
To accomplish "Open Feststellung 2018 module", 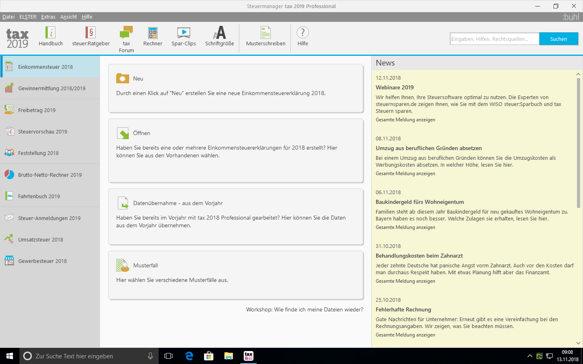I will (50, 153).
